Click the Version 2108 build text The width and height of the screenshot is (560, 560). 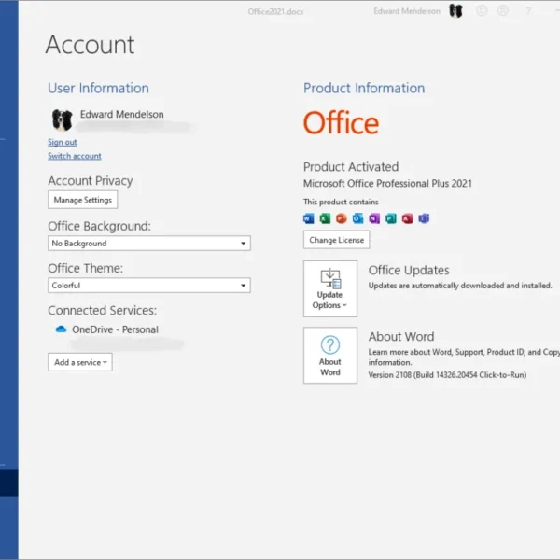pos(447,374)
